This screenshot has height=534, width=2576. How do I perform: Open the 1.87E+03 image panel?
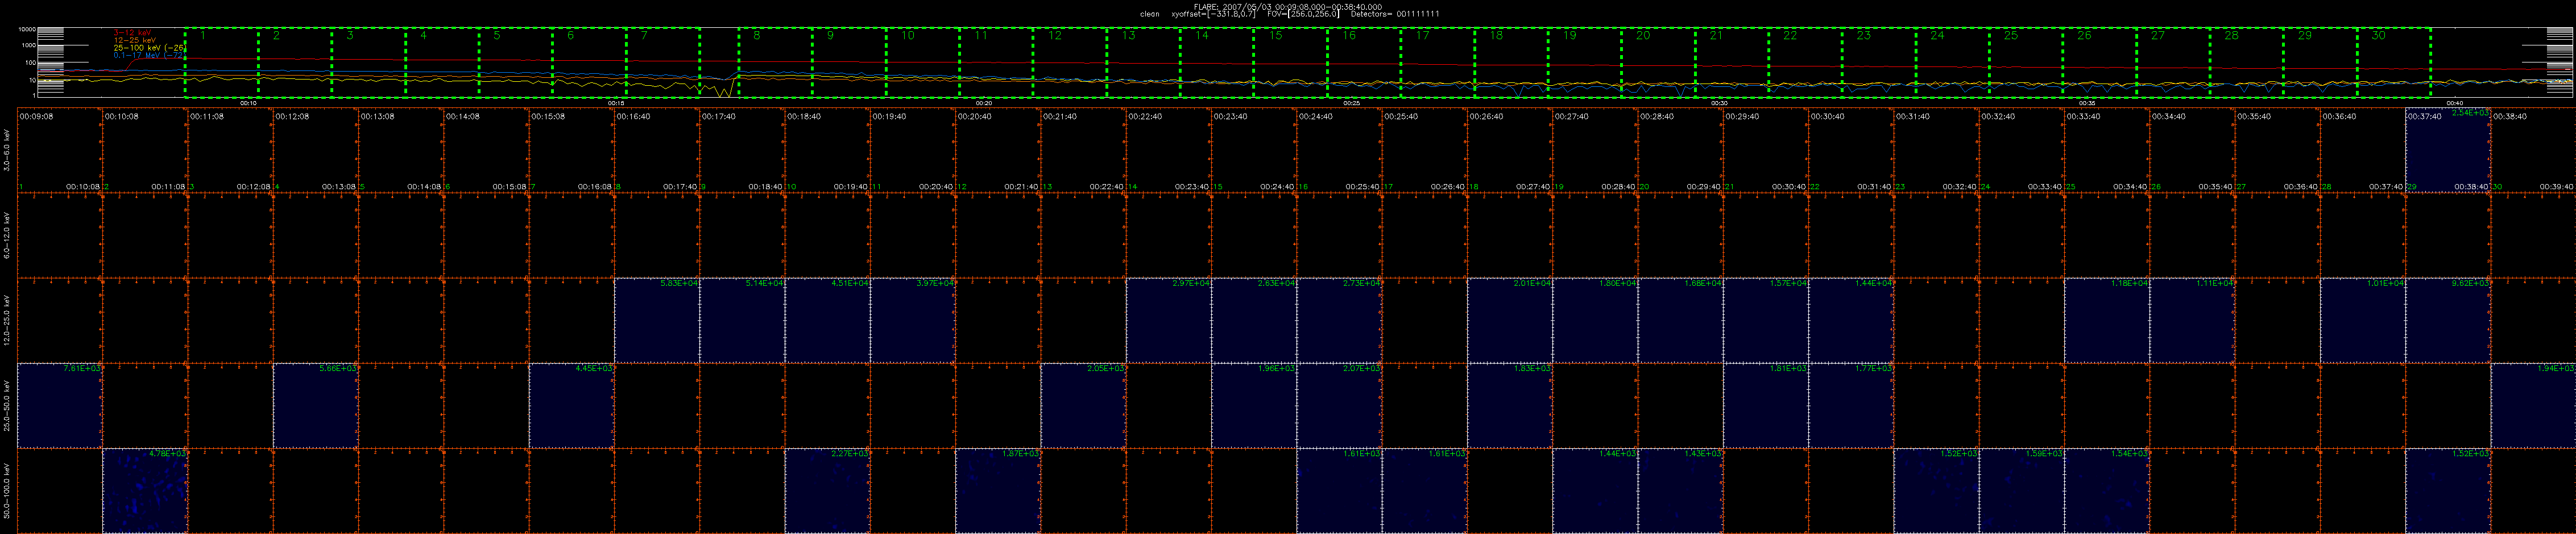pyautogui.click(x=998, y=490)
